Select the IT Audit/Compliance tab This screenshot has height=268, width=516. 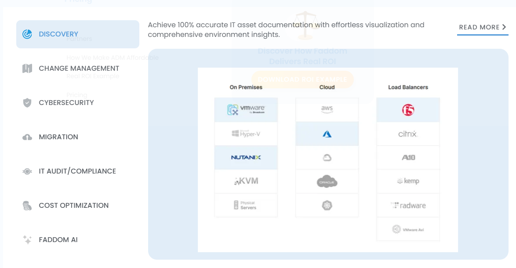[78, 171]
